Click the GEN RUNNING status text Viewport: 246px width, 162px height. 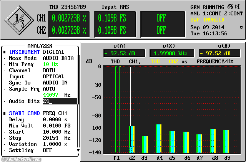click(207, 7)
